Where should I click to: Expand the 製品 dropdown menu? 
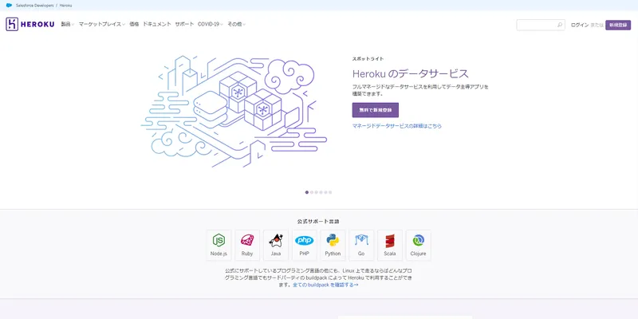tap(68, 25)
